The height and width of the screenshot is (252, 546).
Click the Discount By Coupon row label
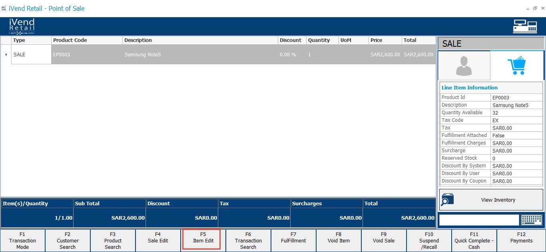pos(464,181)
